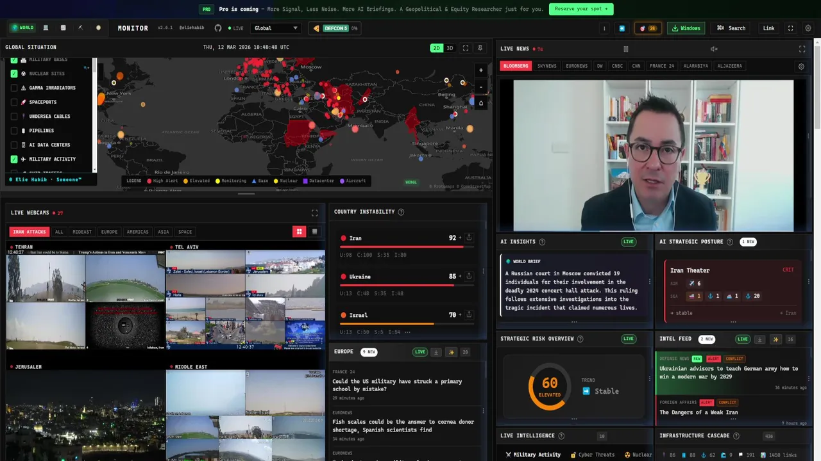821x461 pixels.
Task: Reset the map to home view
Action: pyautogui.click(x=481, y=103)
